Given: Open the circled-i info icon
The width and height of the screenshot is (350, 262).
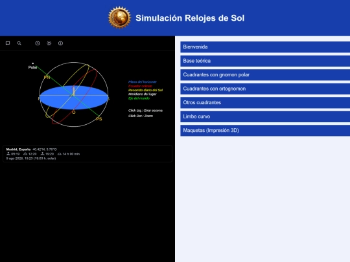Looking at the screenshot, I should click(x=60, y=43).
